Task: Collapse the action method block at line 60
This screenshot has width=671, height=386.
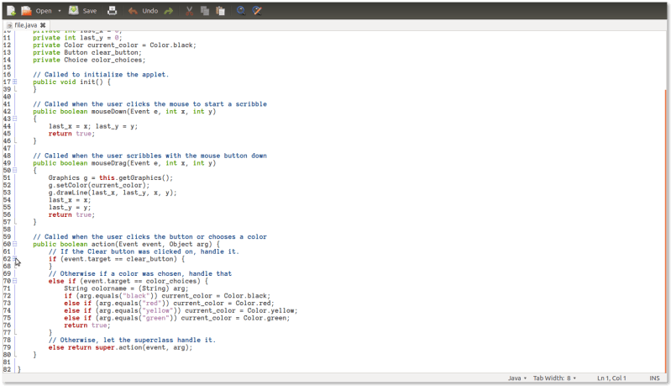Action: point(14,244)
